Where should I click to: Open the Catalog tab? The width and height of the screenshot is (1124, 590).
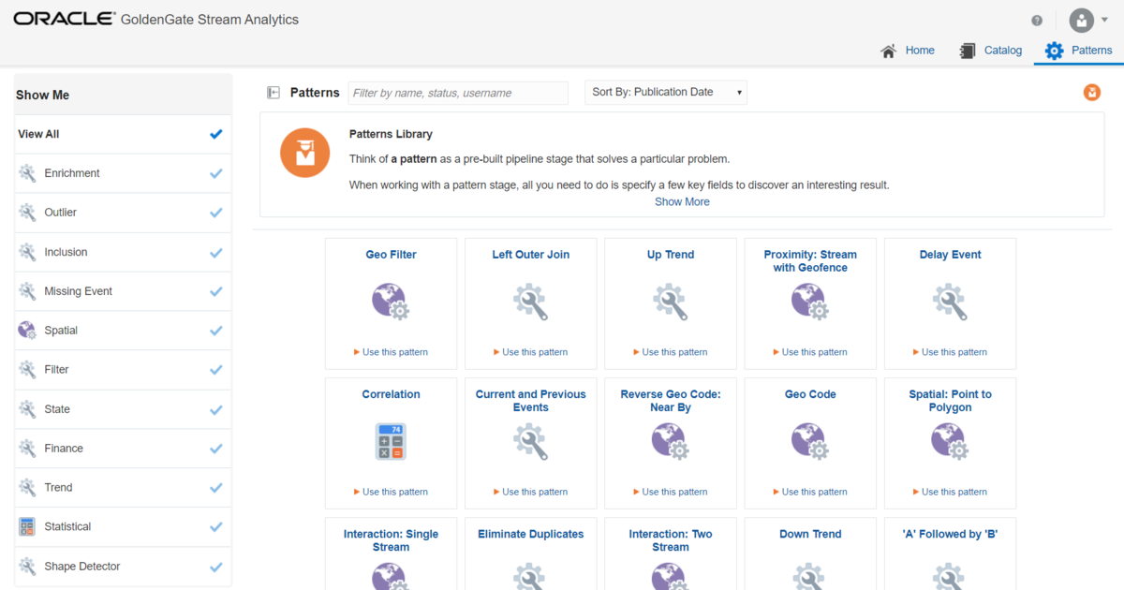pyautogui.click(x=991, y=51)
